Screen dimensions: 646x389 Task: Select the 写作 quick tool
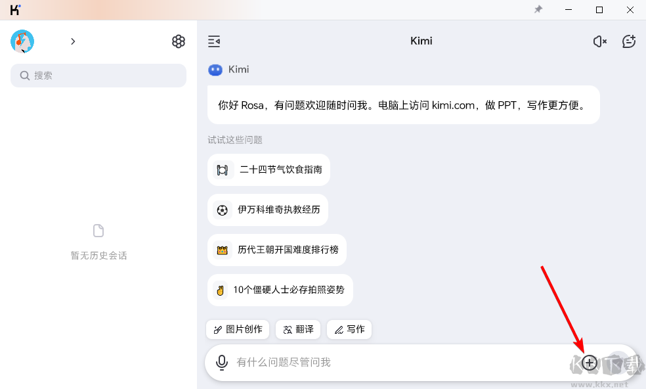[349, 329]
